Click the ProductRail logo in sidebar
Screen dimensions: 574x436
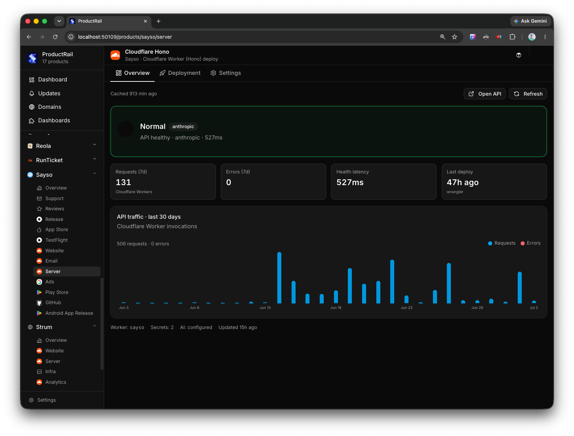click(33, 58)
